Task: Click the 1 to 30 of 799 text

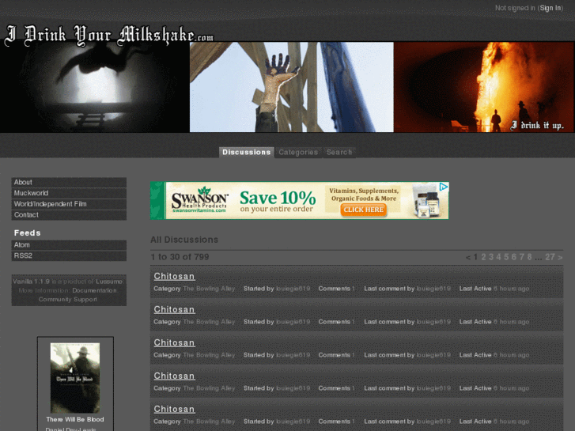Action: (180, 257)
